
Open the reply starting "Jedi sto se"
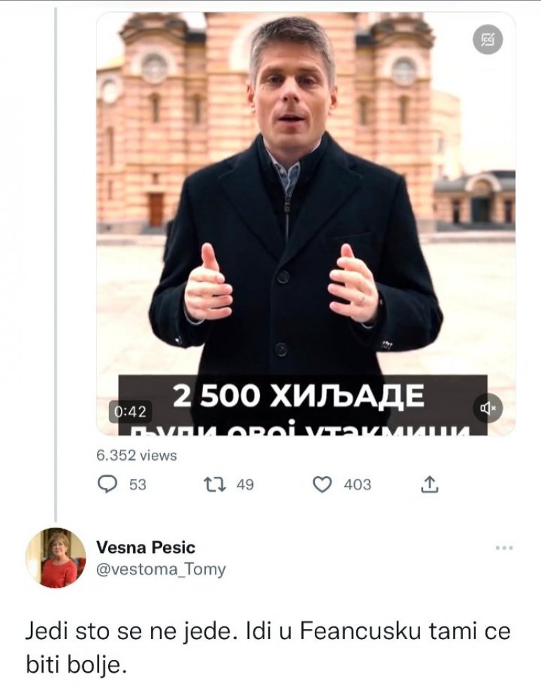tap(267, 646)
